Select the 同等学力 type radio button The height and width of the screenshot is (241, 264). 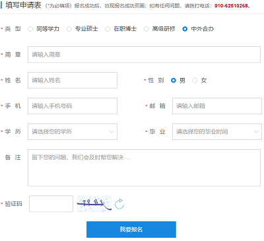(x=30, y=29)
